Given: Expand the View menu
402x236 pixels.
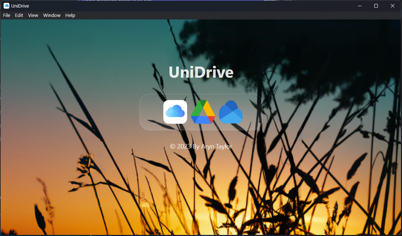Looking at the screenshot, I should [x=33, y=15].
